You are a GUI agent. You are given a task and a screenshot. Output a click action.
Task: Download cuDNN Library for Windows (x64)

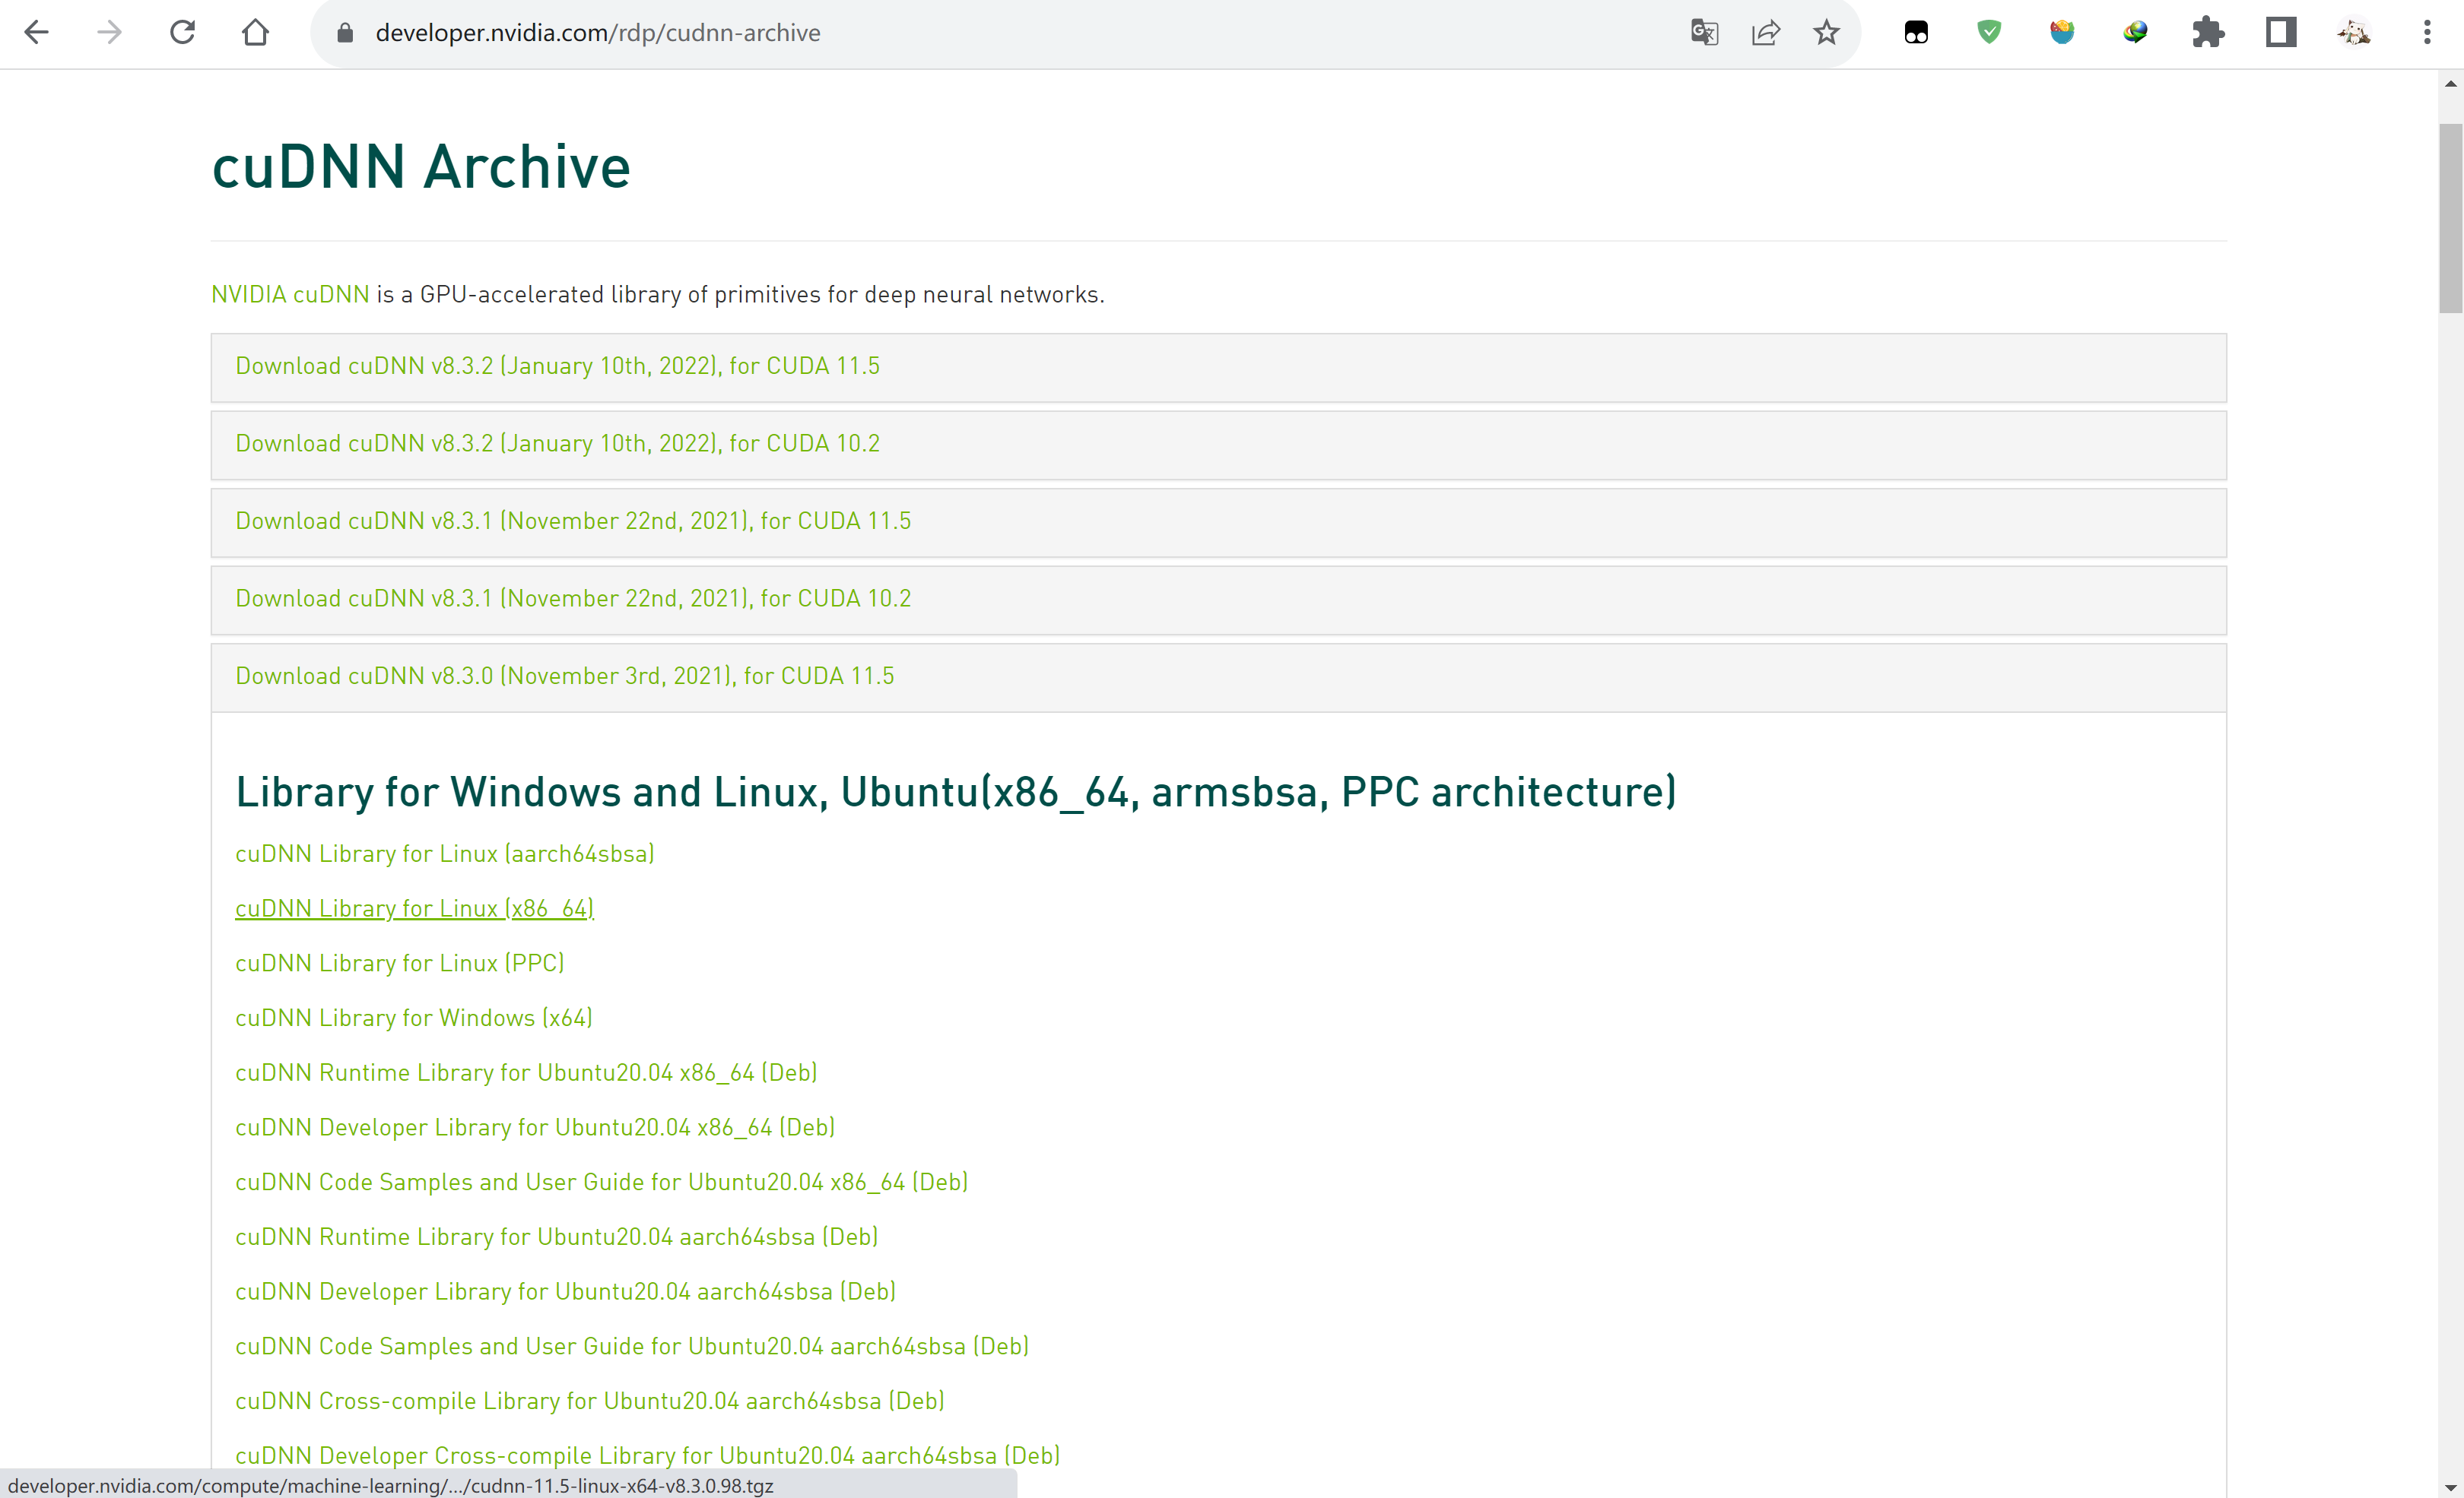pyautogui.click(x=414, y=1018)
